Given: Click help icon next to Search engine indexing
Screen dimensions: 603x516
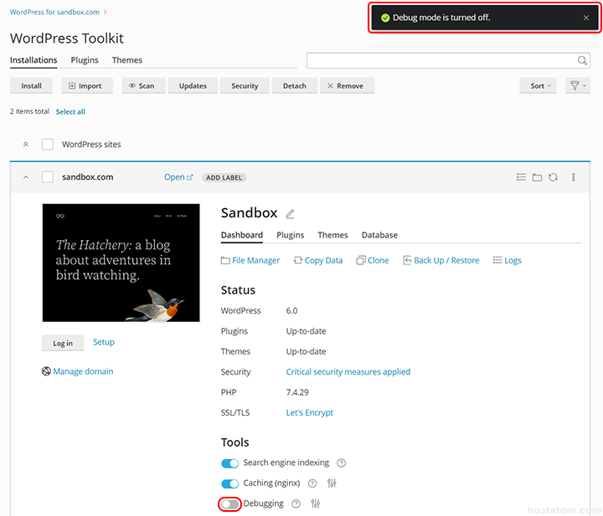Looking at the screenshot, I should coord(342,463).
